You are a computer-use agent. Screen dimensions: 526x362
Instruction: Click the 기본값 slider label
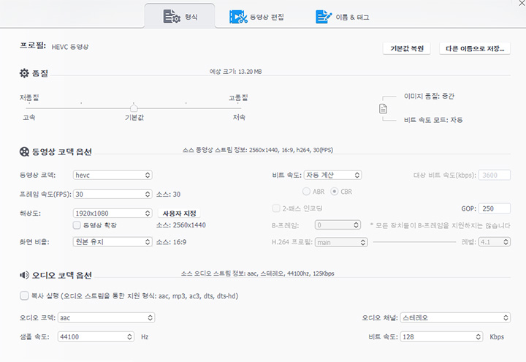(x=134, y=118)
